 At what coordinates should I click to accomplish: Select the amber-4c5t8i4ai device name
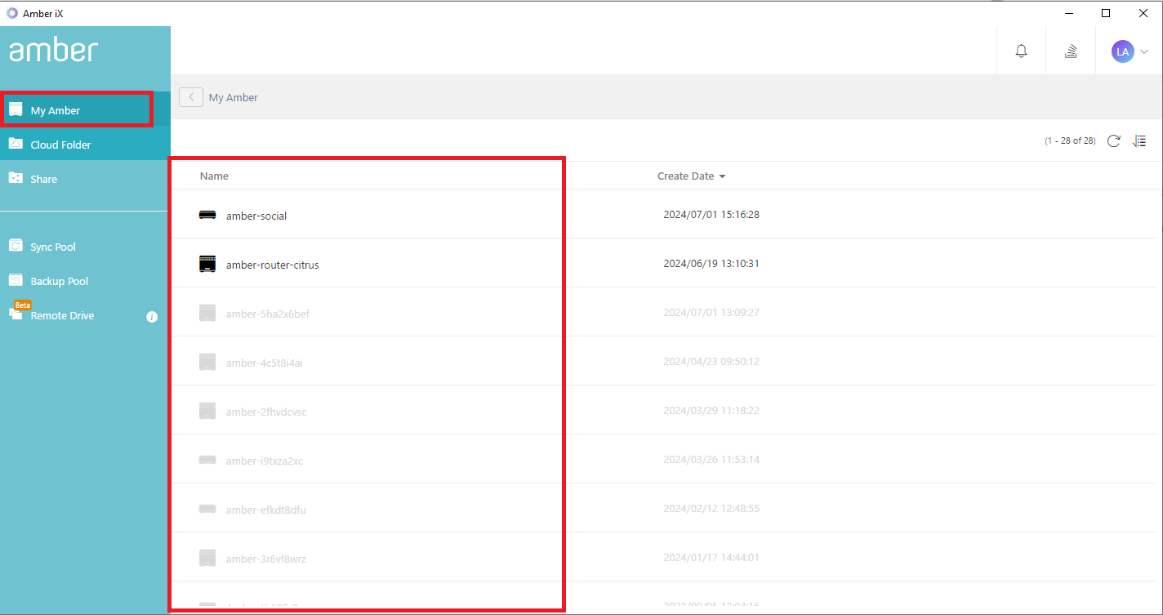click(265, 363)
